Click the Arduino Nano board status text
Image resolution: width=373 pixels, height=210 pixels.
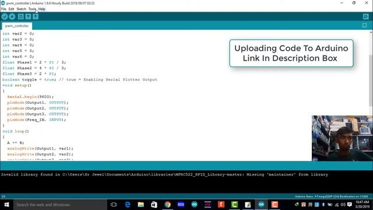332,197
